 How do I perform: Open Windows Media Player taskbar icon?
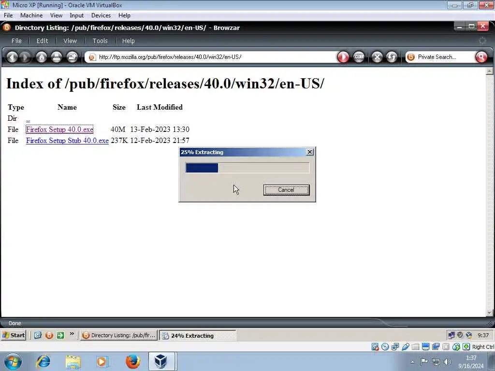[102, 361]
